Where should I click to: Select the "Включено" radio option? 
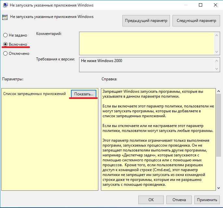point(5,44)
